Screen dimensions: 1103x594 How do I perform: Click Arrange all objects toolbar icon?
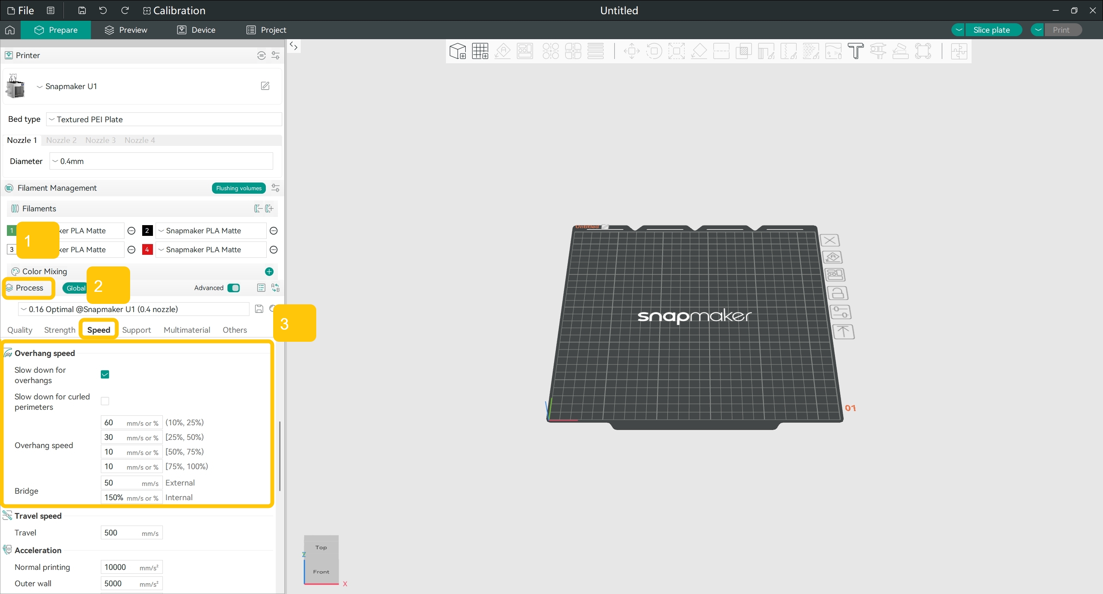point(525,51)
